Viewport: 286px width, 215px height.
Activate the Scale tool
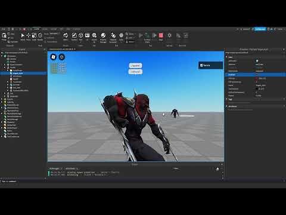click(34, 35)
